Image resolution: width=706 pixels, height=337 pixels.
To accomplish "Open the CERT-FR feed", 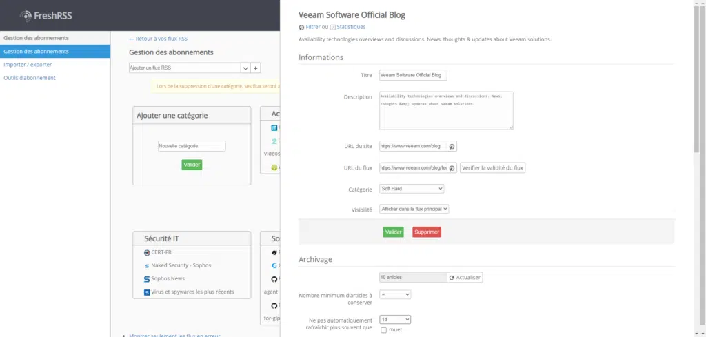I will (x=161, y=252).
